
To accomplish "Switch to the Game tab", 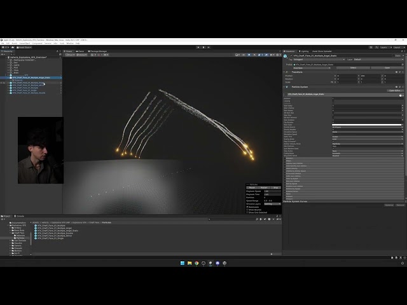I will coord(80,51).
